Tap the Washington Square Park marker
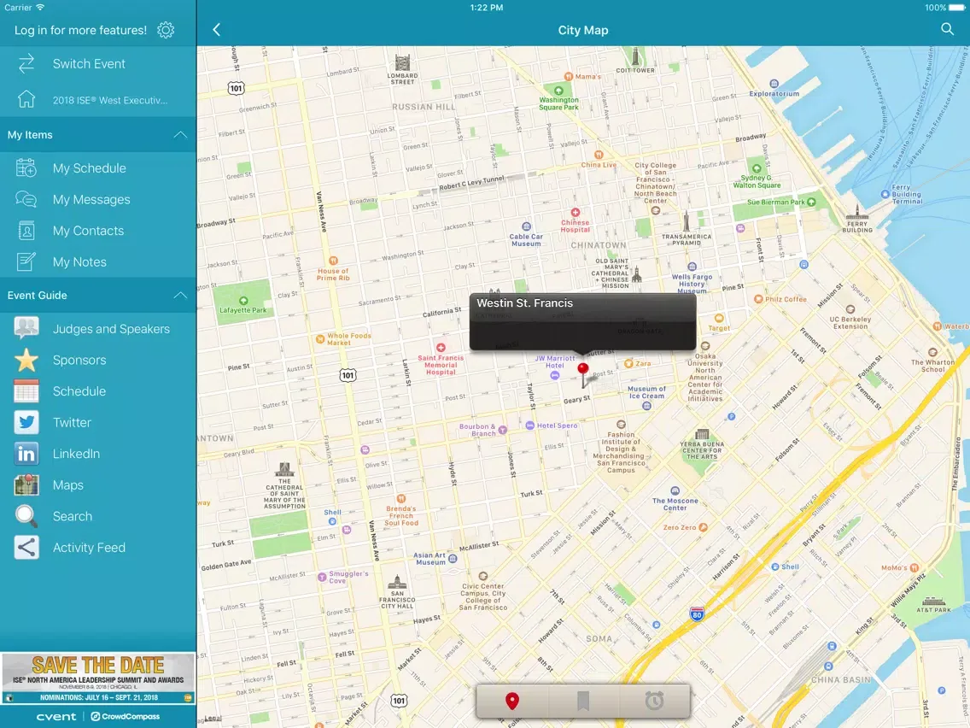 point(558,91)
